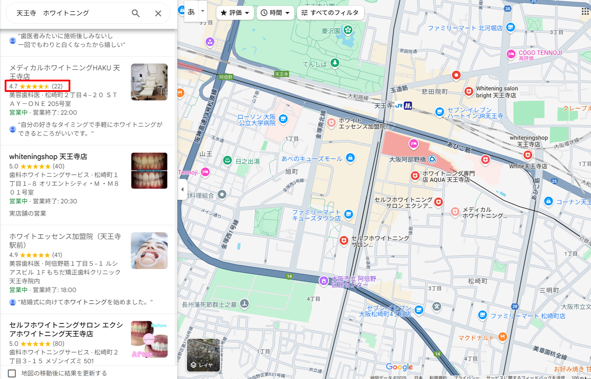Click the あ input mode button
This screenshot has width=591, height=379.
(191, 12)
